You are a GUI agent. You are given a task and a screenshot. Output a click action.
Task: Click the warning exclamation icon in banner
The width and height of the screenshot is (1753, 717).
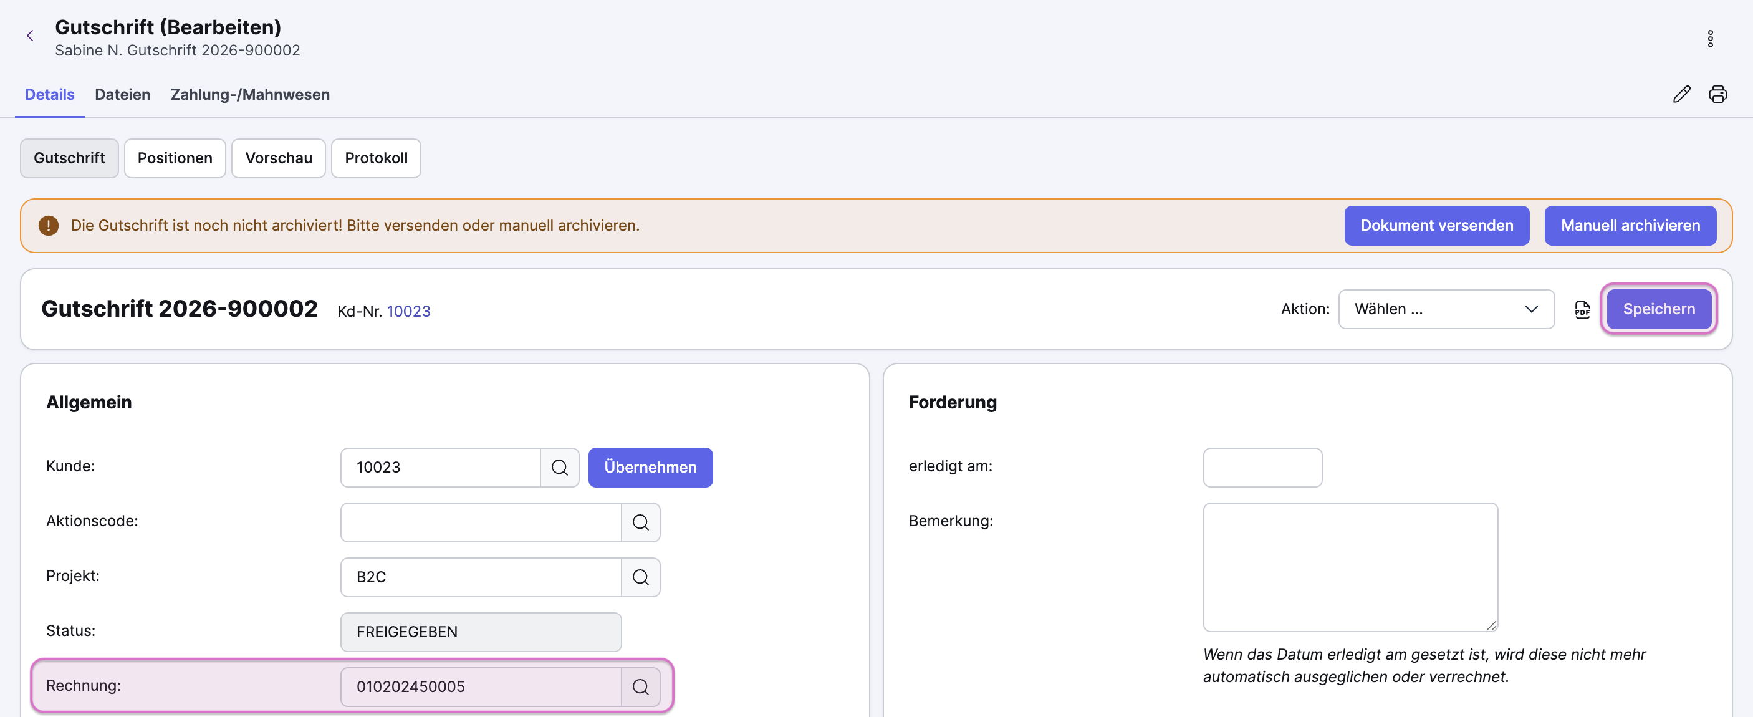pos(49,225)
